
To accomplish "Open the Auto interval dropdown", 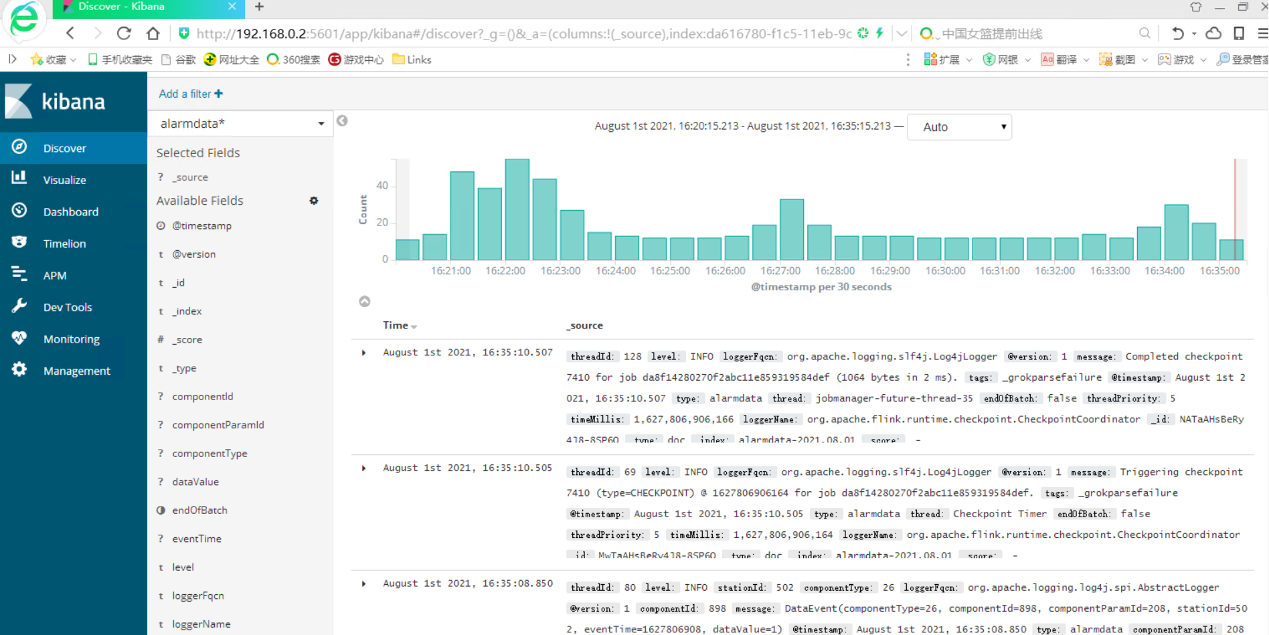I will 959,127.
